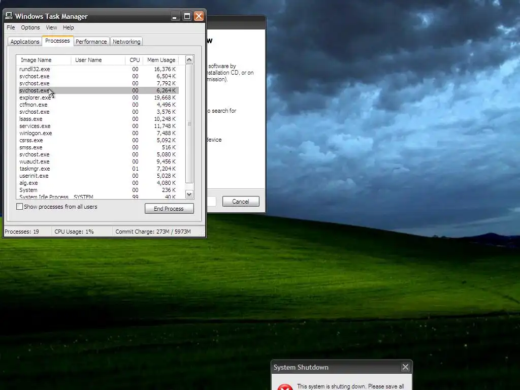The image size is (520, 390).
Task: Select the smss.exe process
Action: [99, 147]
